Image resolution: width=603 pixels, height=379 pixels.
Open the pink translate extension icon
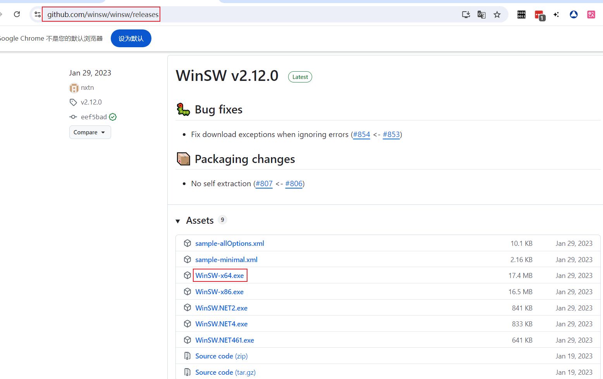pos(591,14)
